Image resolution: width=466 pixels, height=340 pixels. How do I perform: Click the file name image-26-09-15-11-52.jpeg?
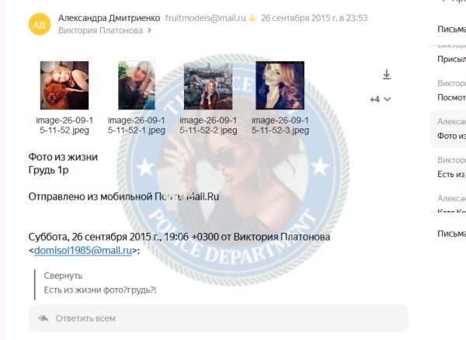coord(64,125)
